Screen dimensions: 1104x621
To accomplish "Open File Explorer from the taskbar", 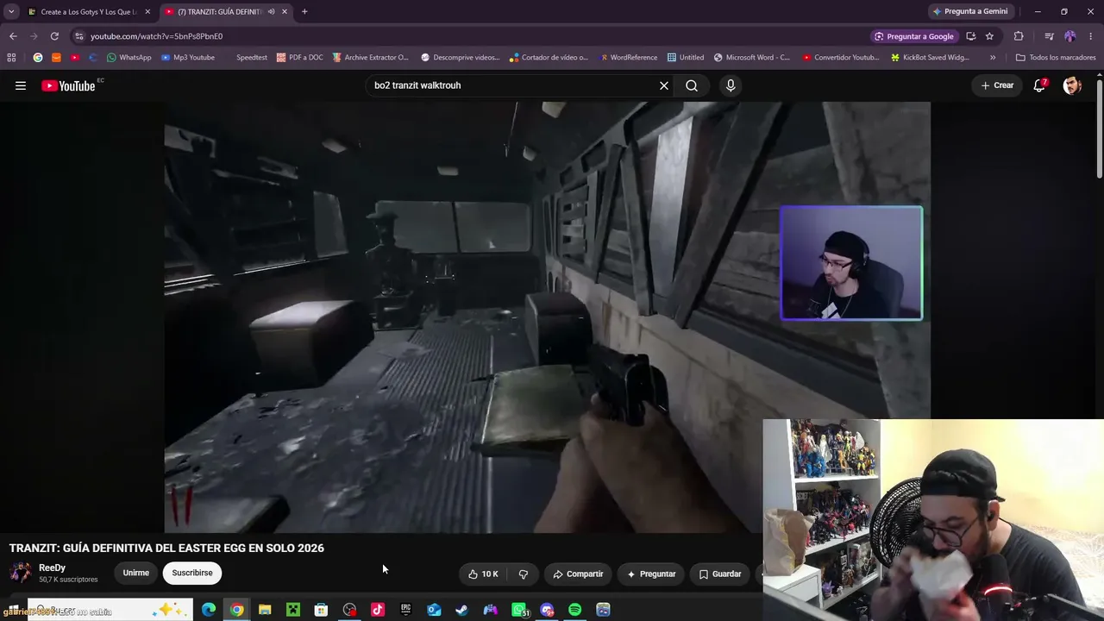I will [265, 610].
